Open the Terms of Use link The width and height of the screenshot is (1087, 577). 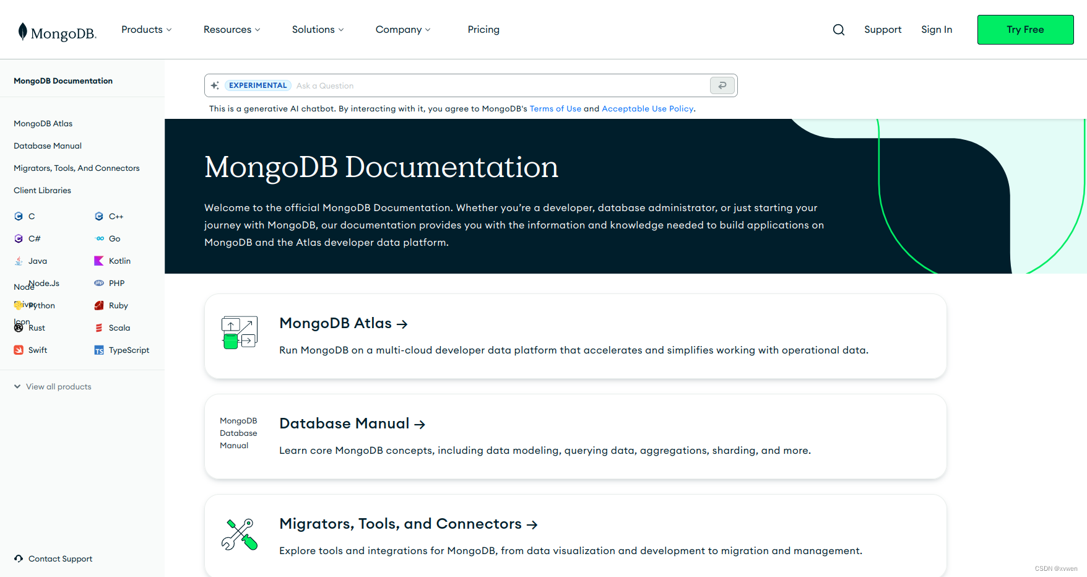pos(555,108)
